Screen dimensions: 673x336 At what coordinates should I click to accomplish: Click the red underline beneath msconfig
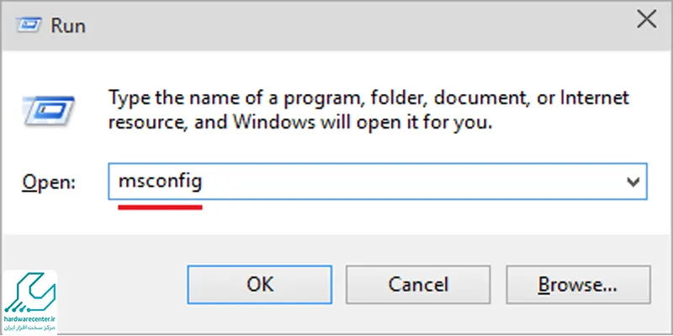(x=160, y=207)
